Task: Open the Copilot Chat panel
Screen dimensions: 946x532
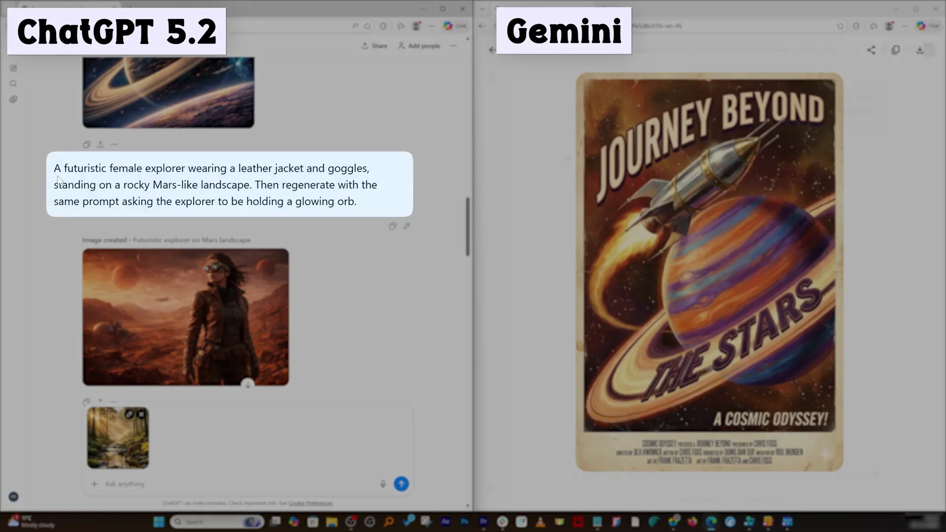Action: coord(454,26)
